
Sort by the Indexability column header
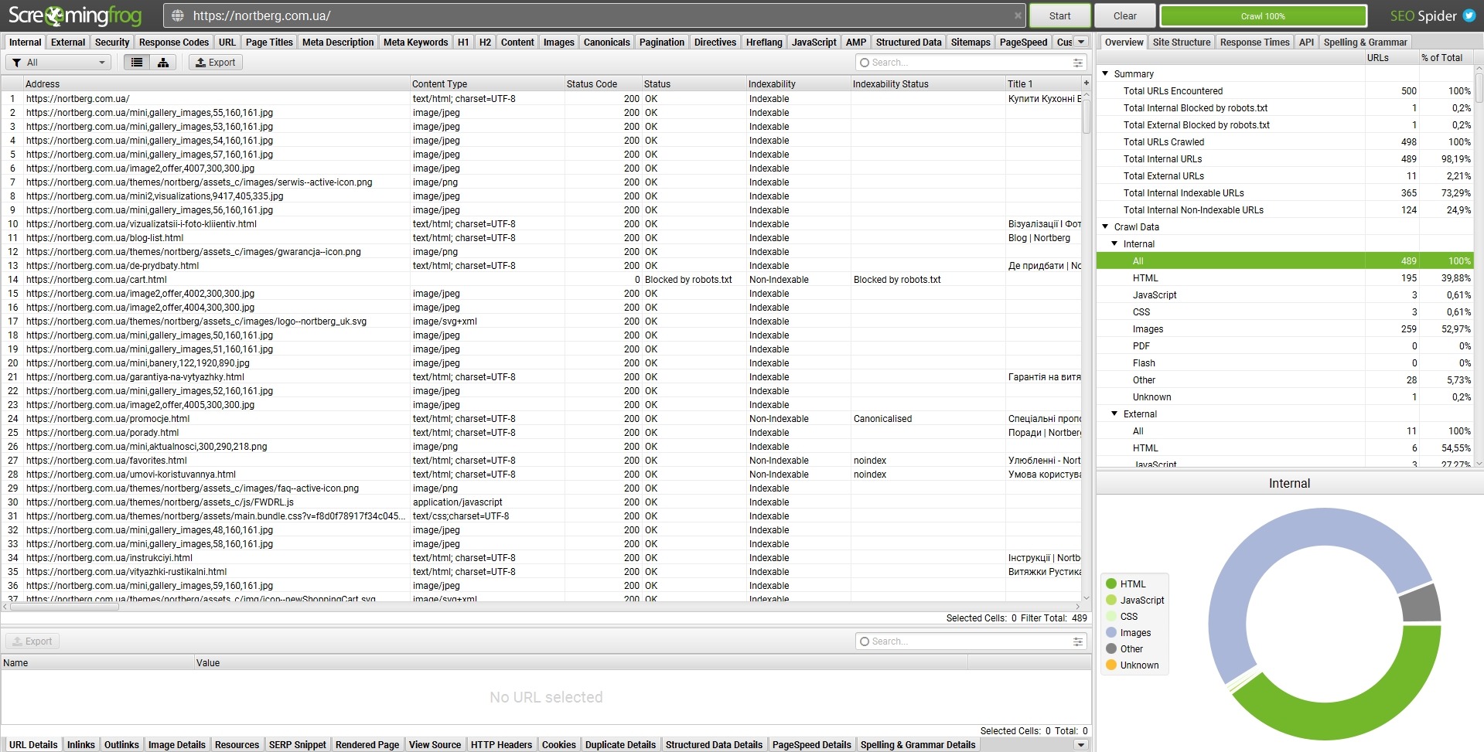pos(799,83)
